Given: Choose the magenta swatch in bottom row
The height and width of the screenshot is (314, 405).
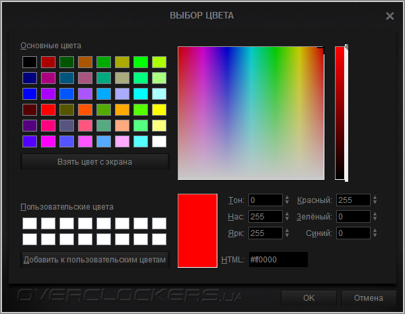Looking at the screenshot, I should tap(48, 141).
